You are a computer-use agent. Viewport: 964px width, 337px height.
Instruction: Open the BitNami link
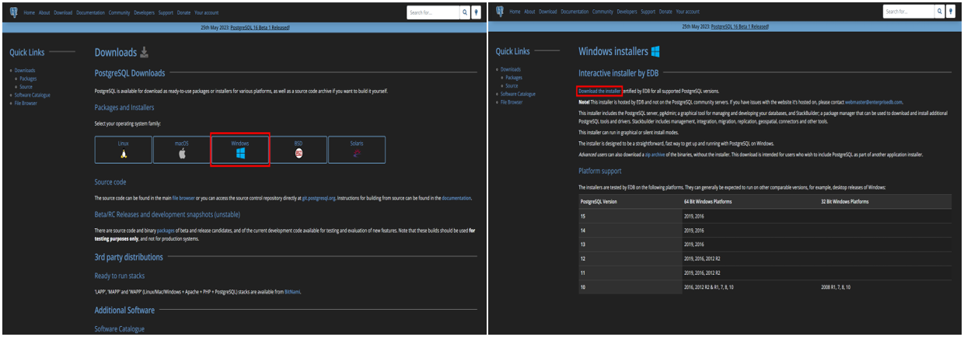click(x=293, y=292)
